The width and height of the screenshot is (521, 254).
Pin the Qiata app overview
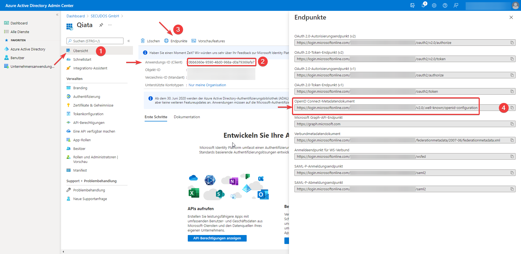coord(101,25)
